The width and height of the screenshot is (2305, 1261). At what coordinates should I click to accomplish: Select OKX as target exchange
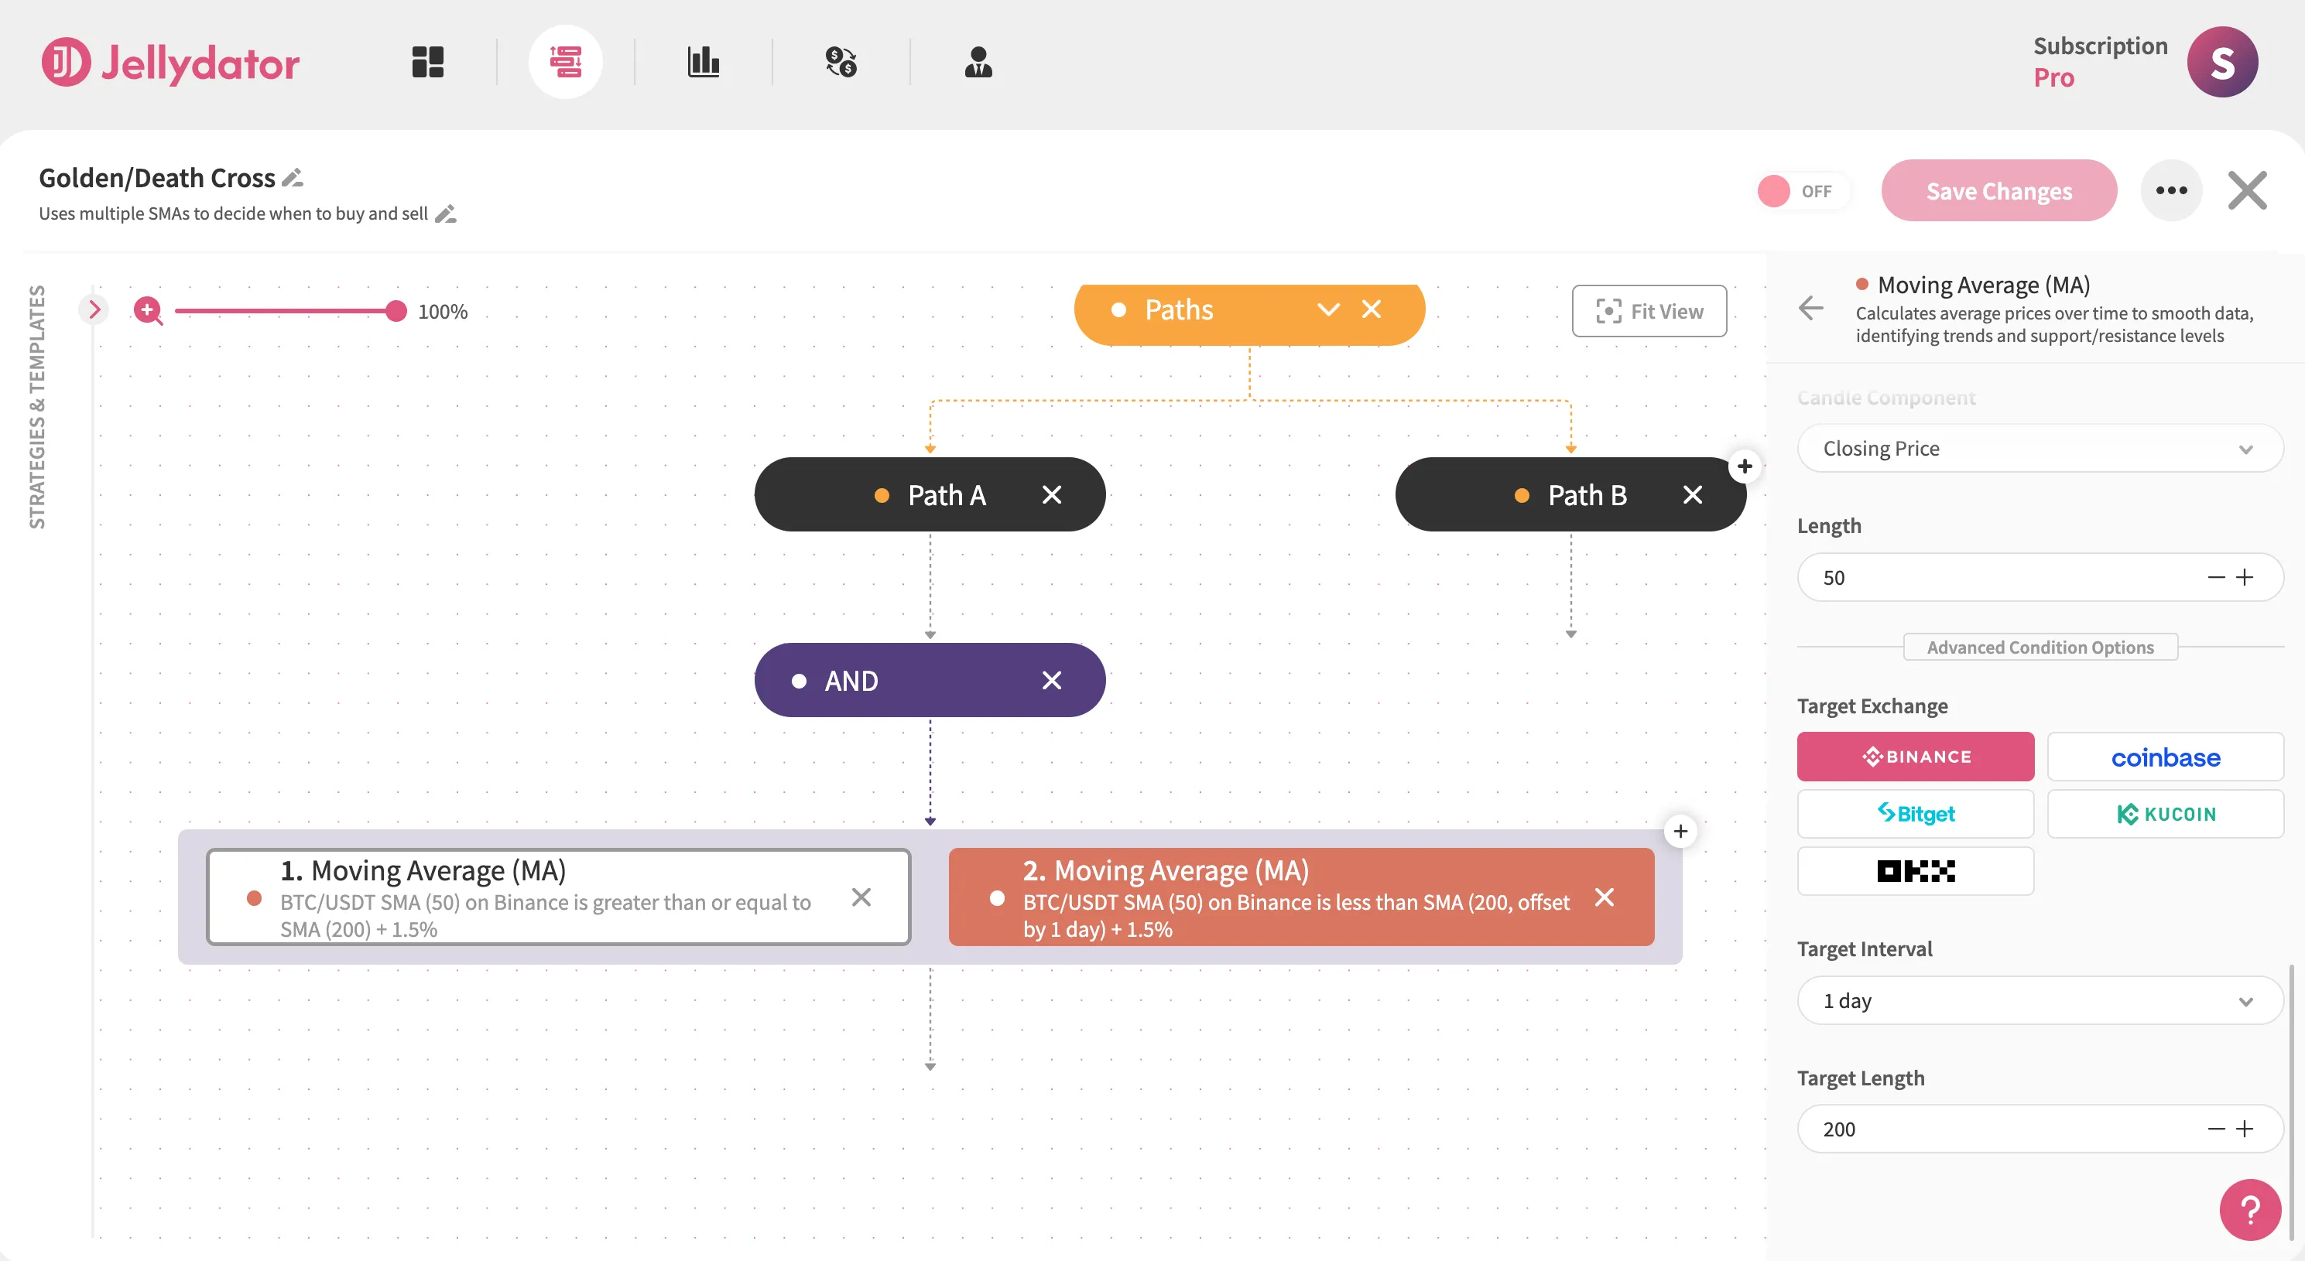(x=1916, y=871)
